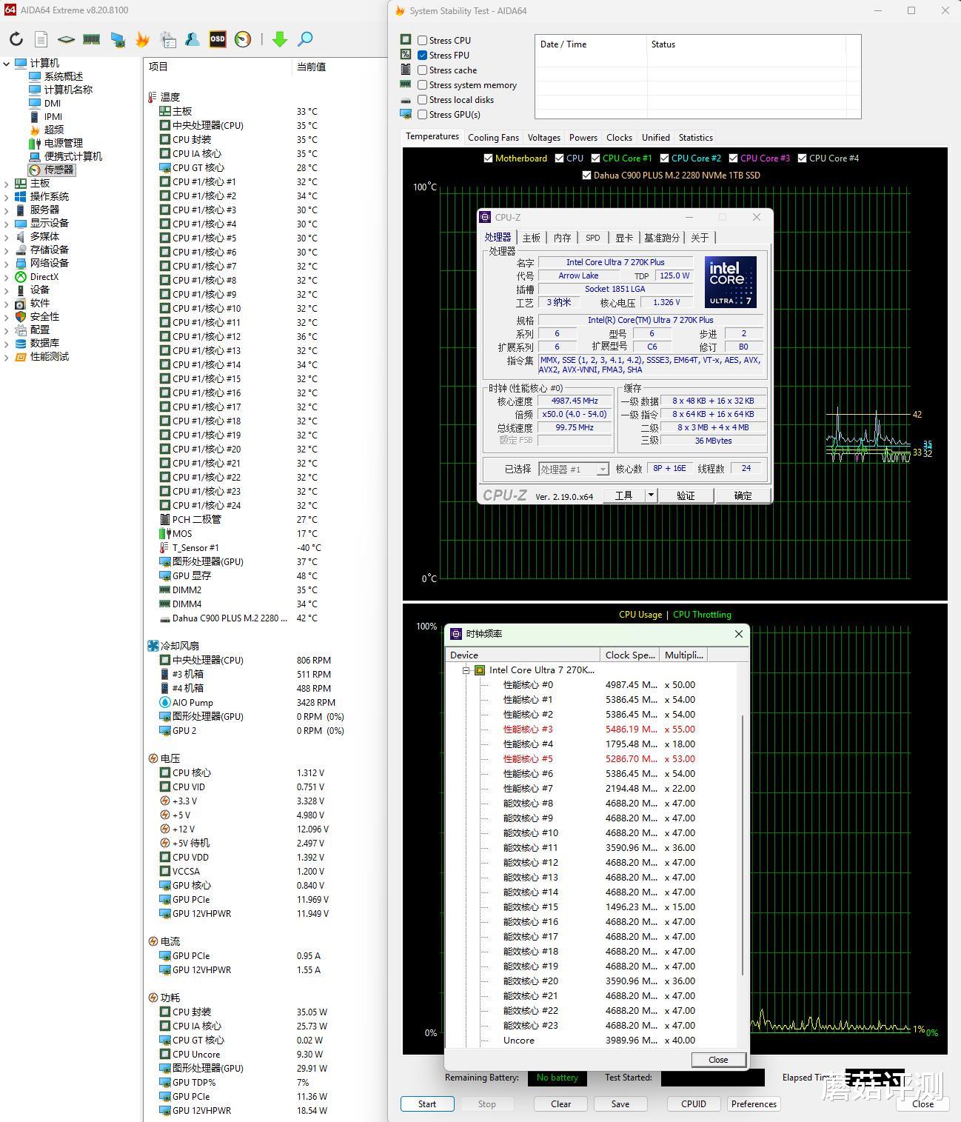
Task: Click the Clock Spe... column header
Action: click(630, 655)
